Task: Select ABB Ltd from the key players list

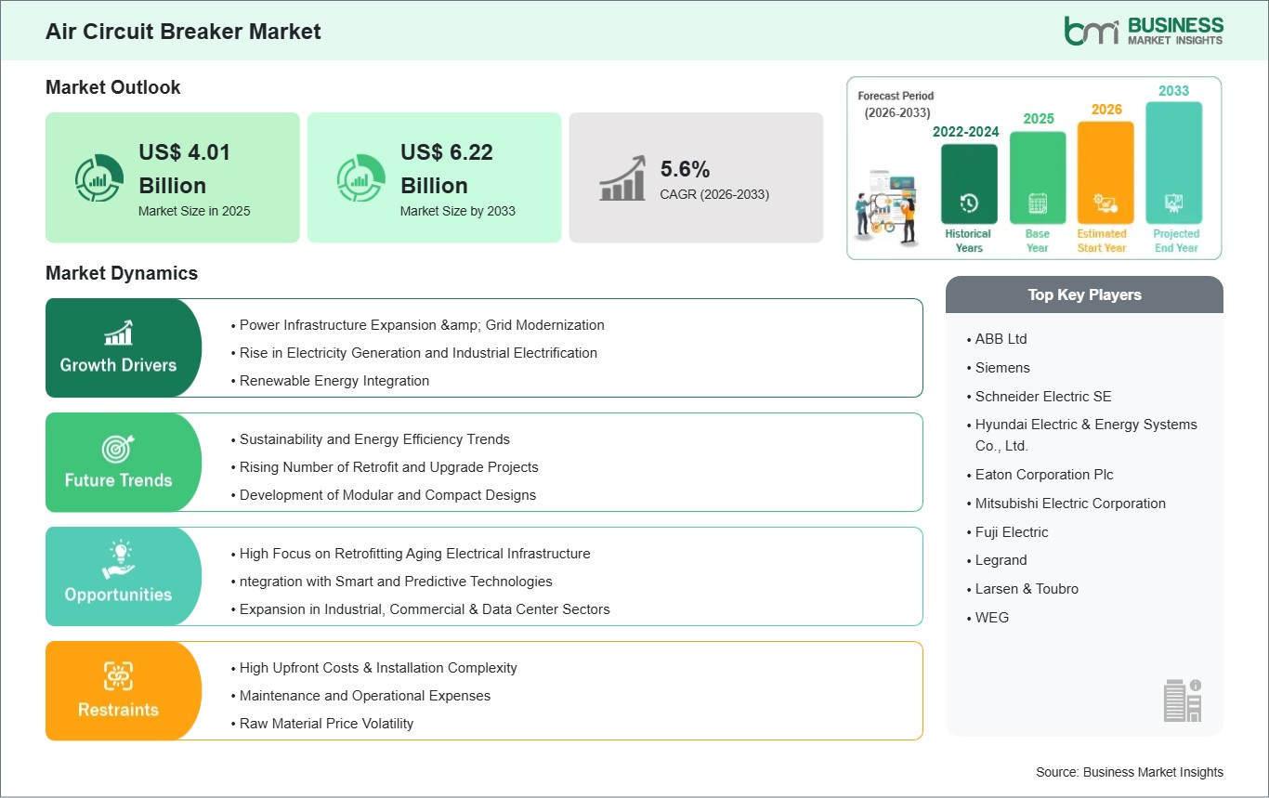Action: (x=1001, y=339)
